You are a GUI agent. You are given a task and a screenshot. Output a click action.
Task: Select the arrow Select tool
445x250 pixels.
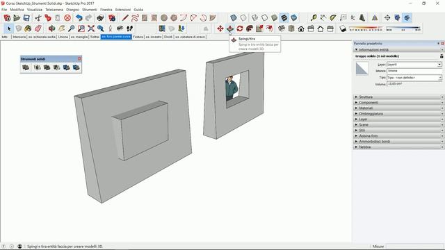tap(9, 28)
